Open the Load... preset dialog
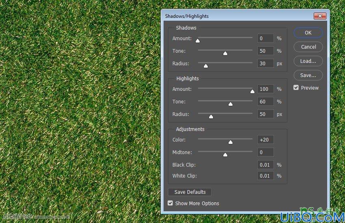Viewport: 345px width, 223px height. coord(308,61)
